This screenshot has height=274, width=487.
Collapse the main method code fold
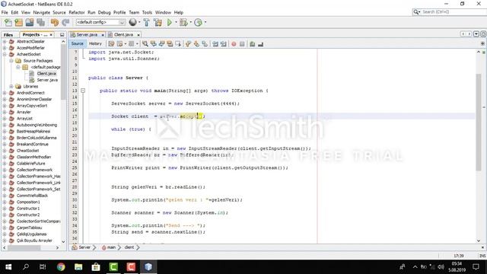click(83, 91)
